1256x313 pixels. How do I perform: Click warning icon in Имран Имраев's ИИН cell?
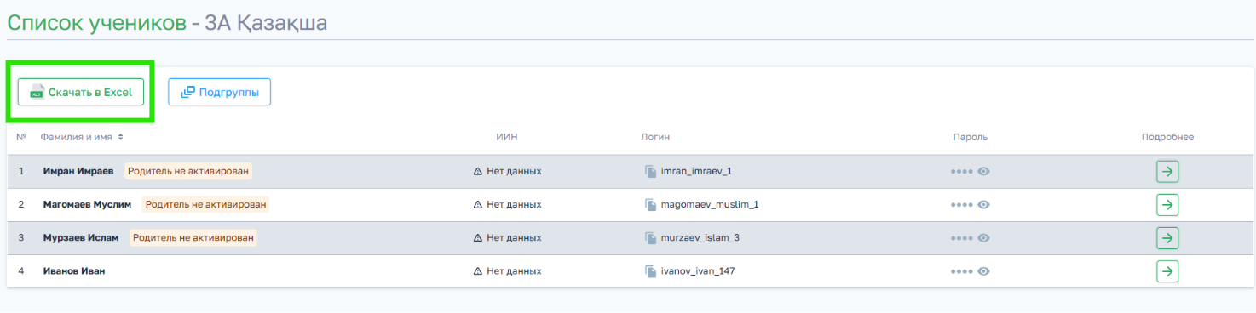coord(478,171)
